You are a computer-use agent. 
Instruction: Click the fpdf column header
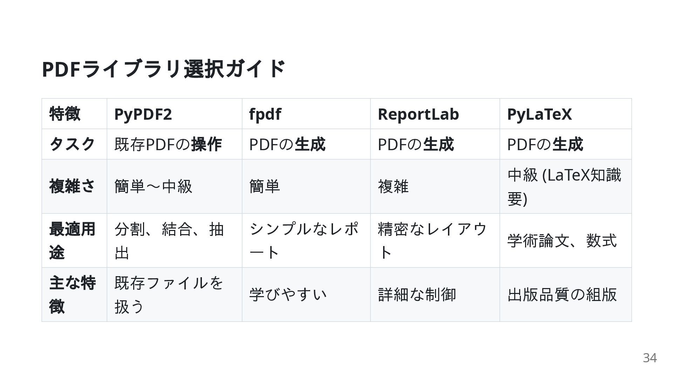click(265, 114)
